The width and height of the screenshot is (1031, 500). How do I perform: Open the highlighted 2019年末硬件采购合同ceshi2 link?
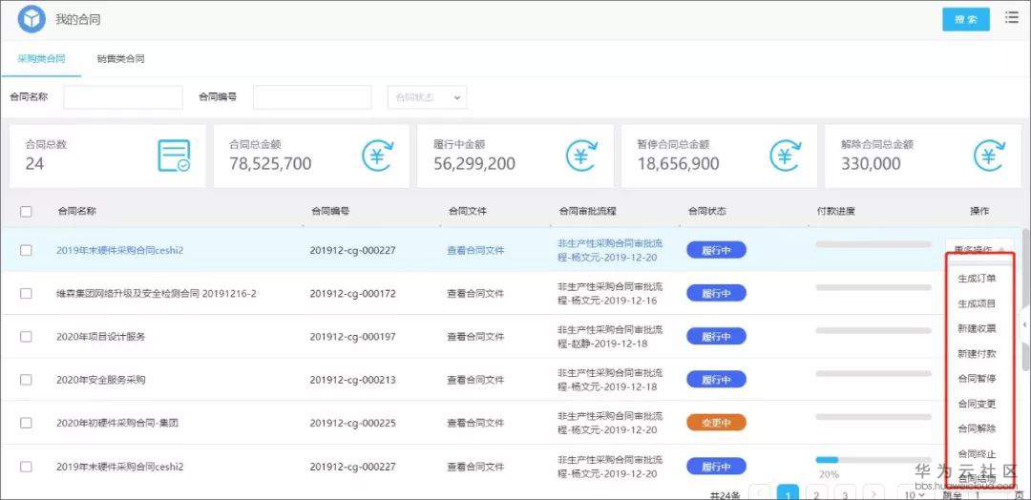119,250
